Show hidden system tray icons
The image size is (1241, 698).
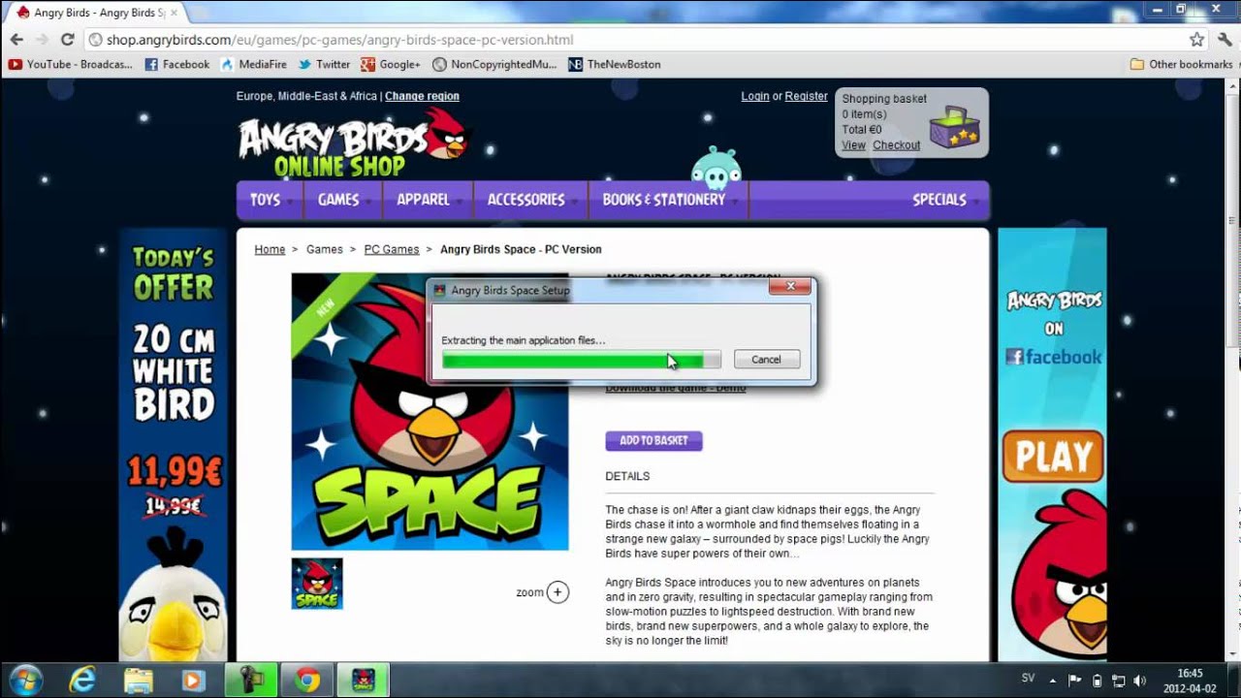tap(1054, 680)
